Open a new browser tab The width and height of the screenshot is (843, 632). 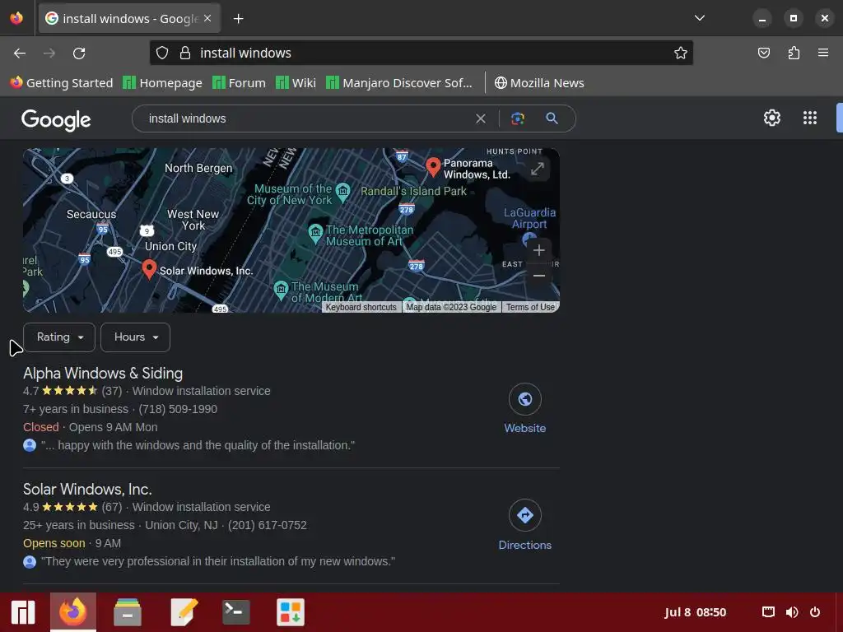(238, 19)
